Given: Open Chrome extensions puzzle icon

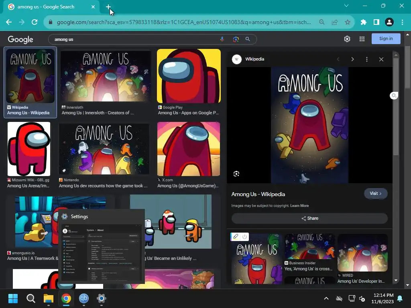Looking at the screenshot, I should click(x=363, y=22).
